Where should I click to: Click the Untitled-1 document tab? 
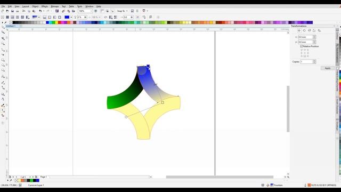pos(11,26)
